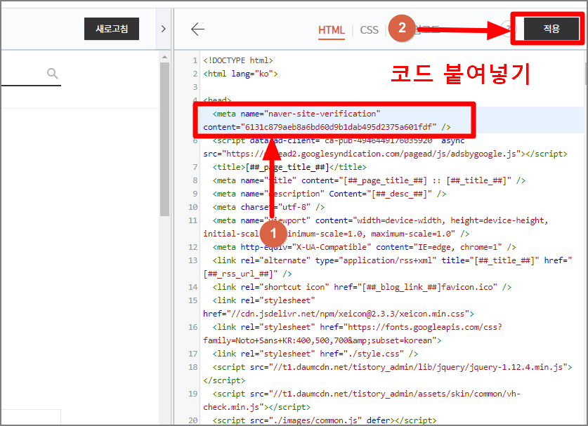Click the initial-scale maximum-scale=1.0 line
This screenshot has height=426, width=588.
click(337, 234)
